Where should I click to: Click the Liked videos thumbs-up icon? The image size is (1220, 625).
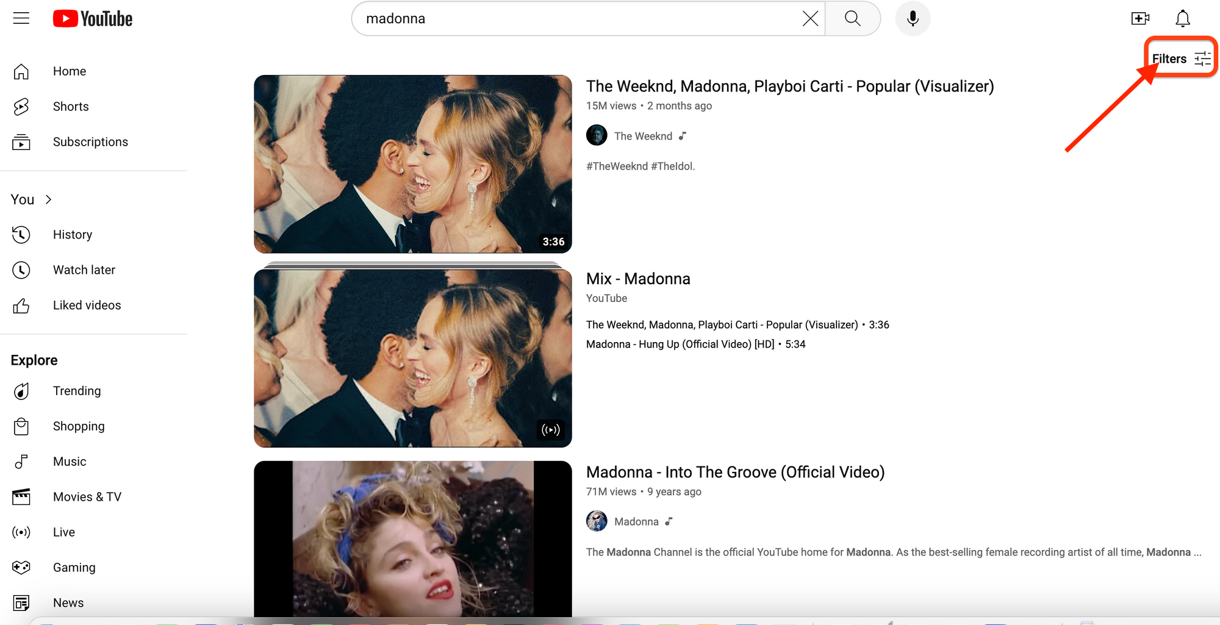coord(21,305)
